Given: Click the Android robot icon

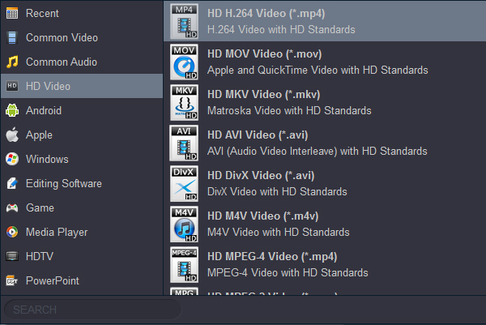Looking at the screenshot, I should pyautogui.click(x=12, y=110).
